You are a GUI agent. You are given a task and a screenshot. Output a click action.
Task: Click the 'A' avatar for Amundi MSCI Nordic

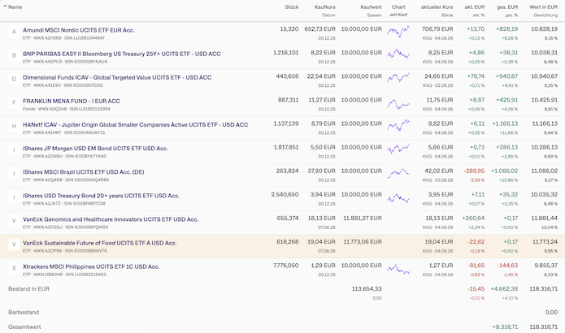(14, 32)
